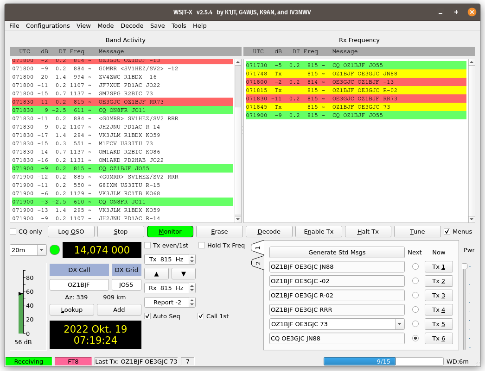The height and width of the screenshot is (371, 485).
Task: Click the up arrow frequency shift button
Action: [157, 274]
